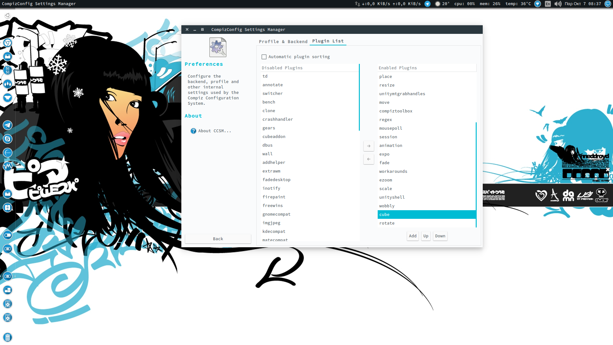Select 'wobbly' enabled plugin
613x345 pixels.
427,206
